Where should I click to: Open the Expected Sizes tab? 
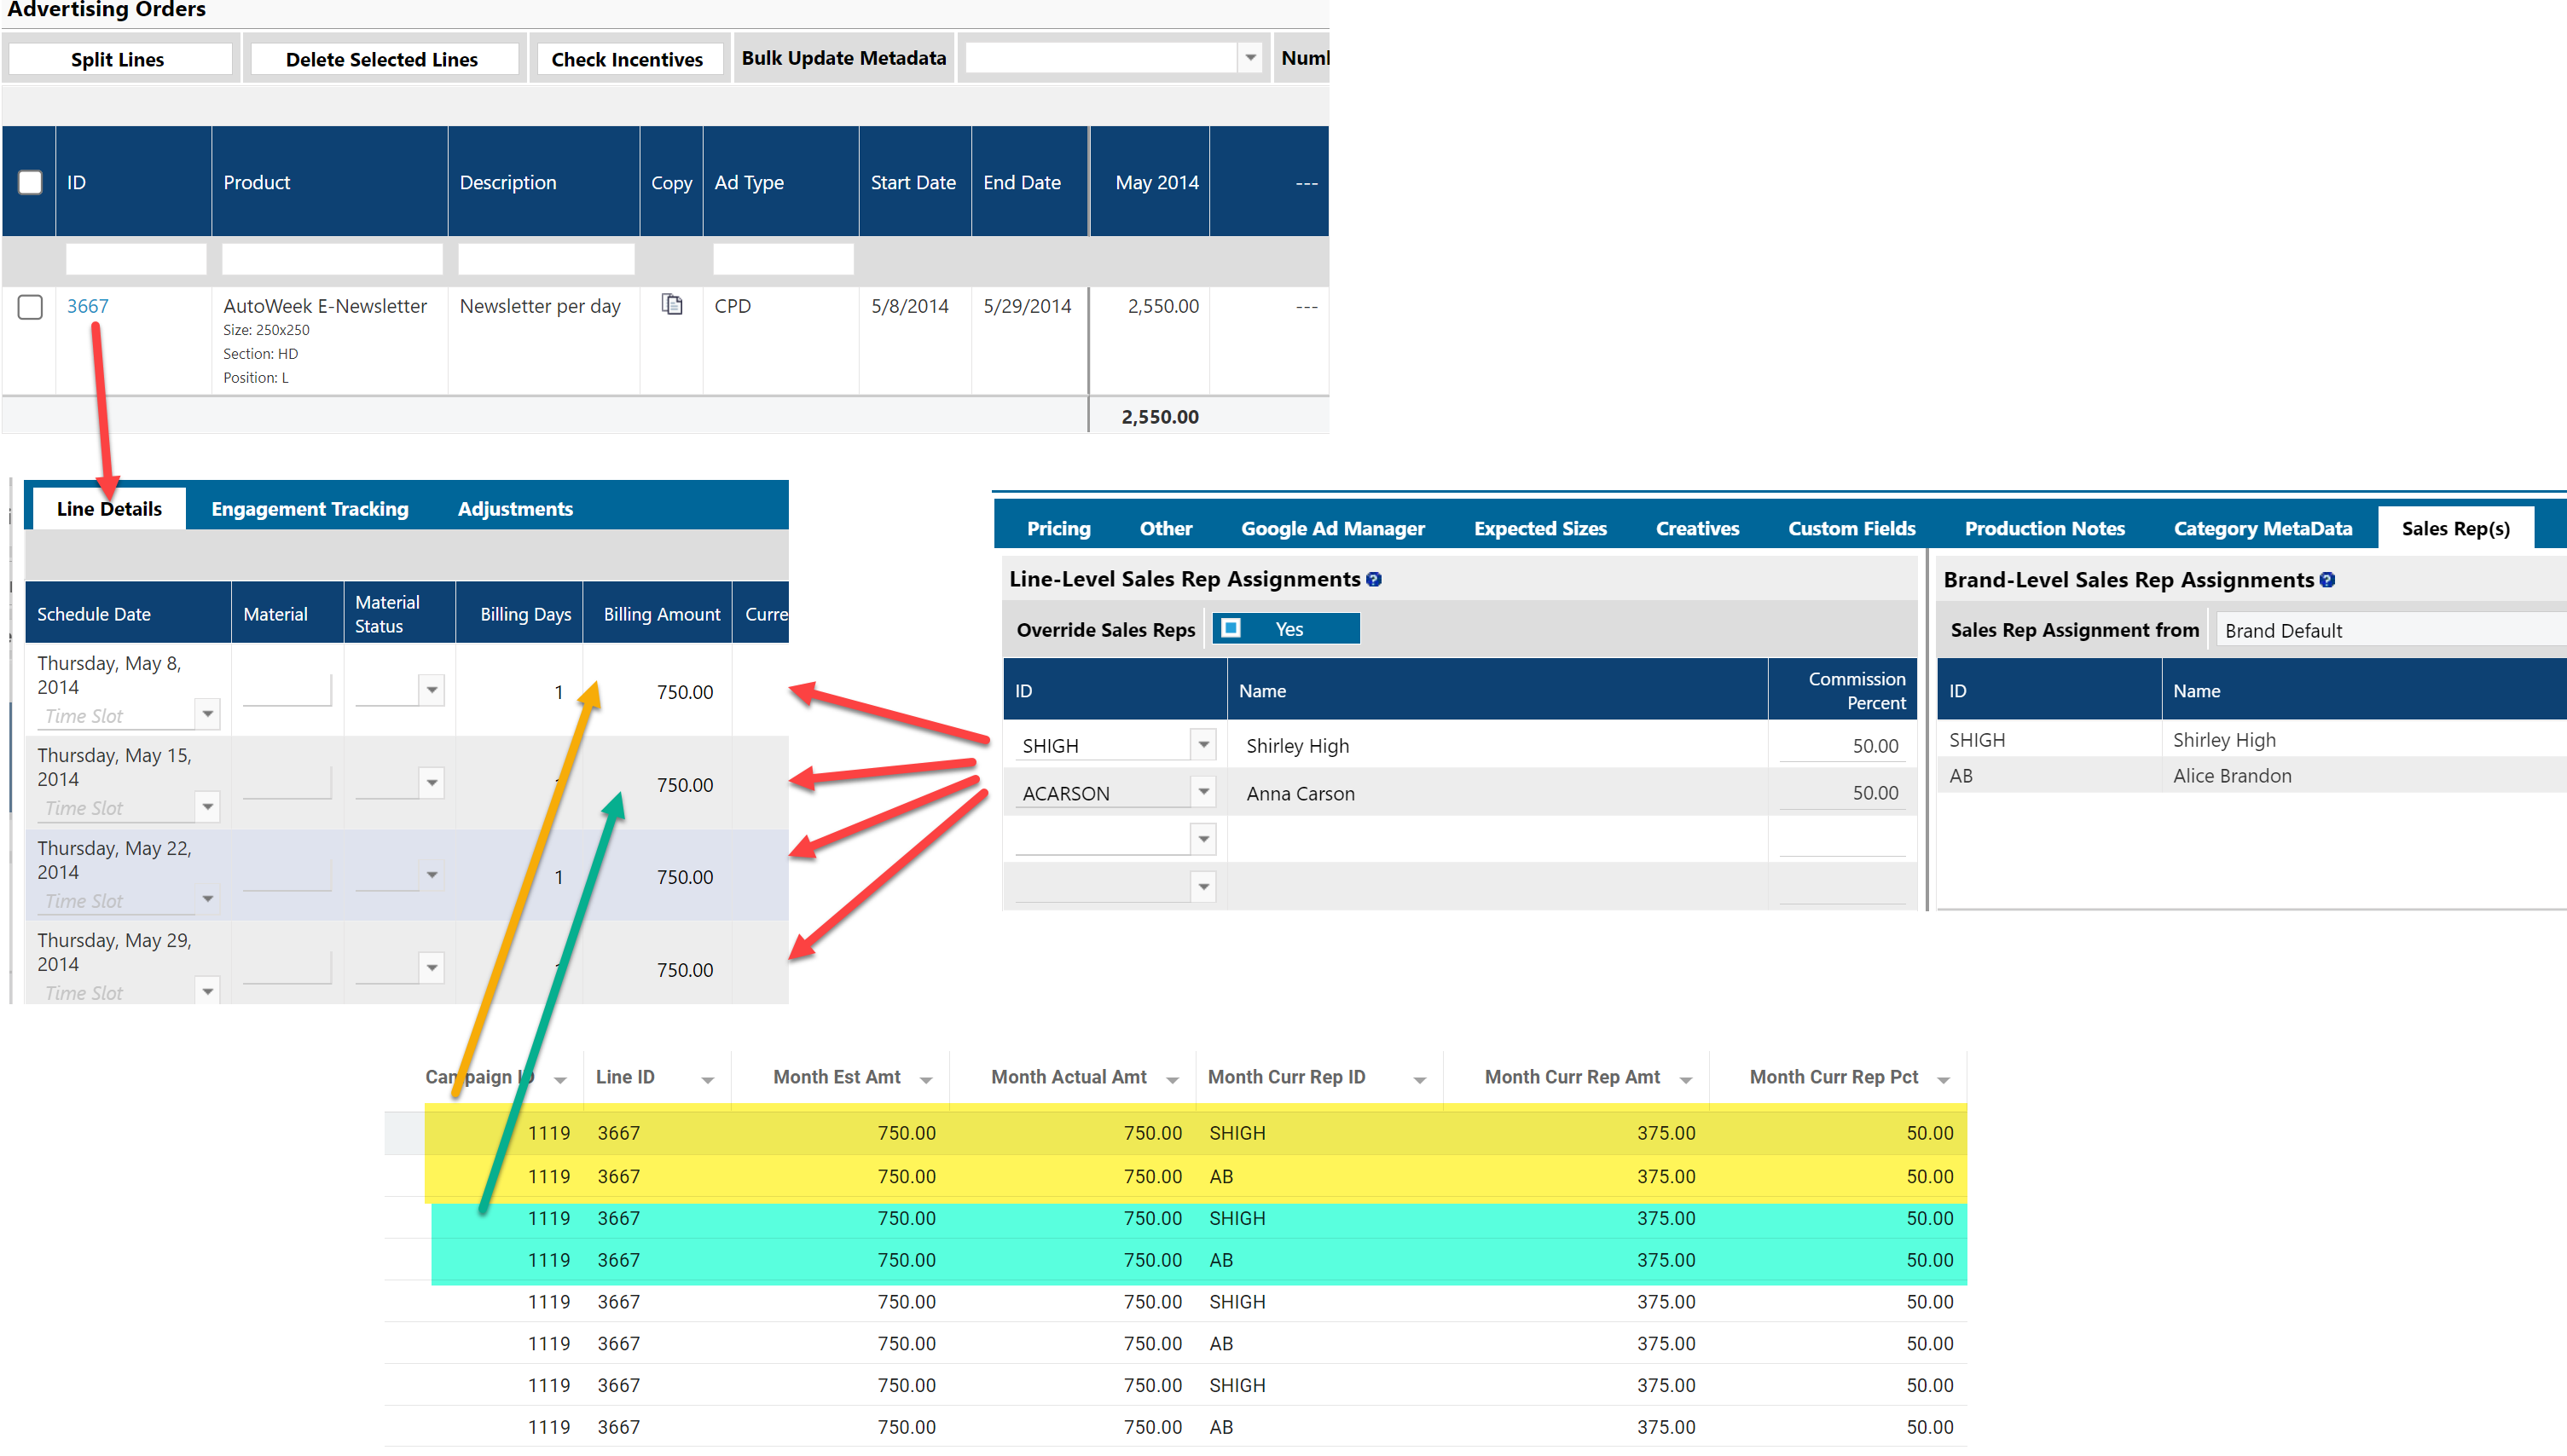pos(1539,529)
